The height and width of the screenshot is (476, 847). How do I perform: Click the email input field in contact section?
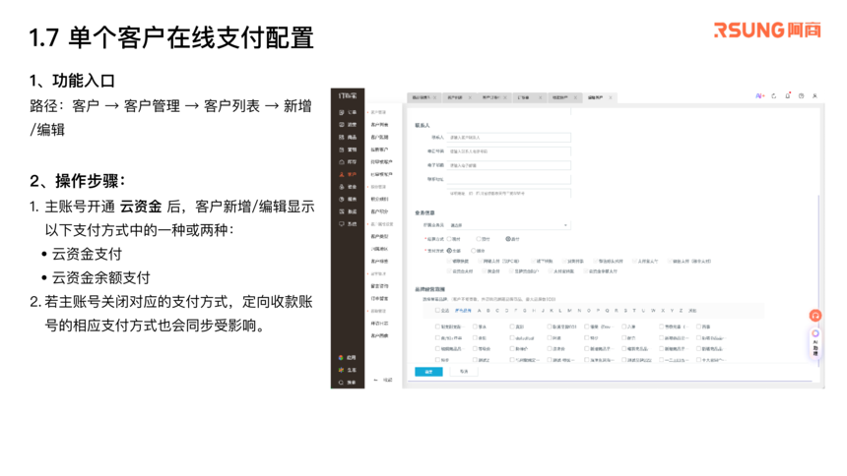click(x=508, y=165)
